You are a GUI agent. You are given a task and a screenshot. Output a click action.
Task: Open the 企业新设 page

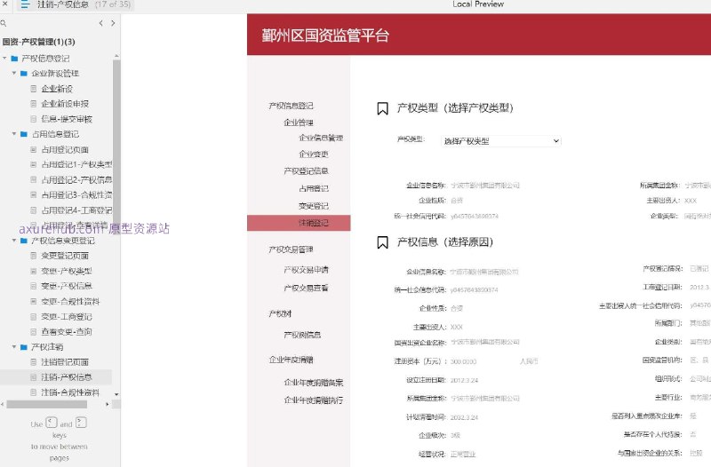tap(57, 89)
